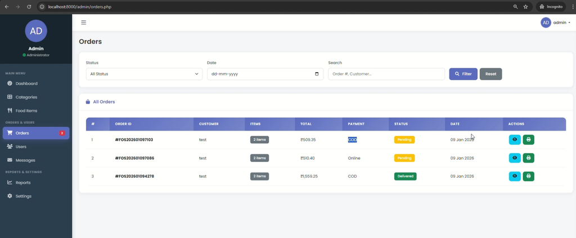
Task: View order #FOS202601097086 with the eye icon
Action: coord(515,158)
